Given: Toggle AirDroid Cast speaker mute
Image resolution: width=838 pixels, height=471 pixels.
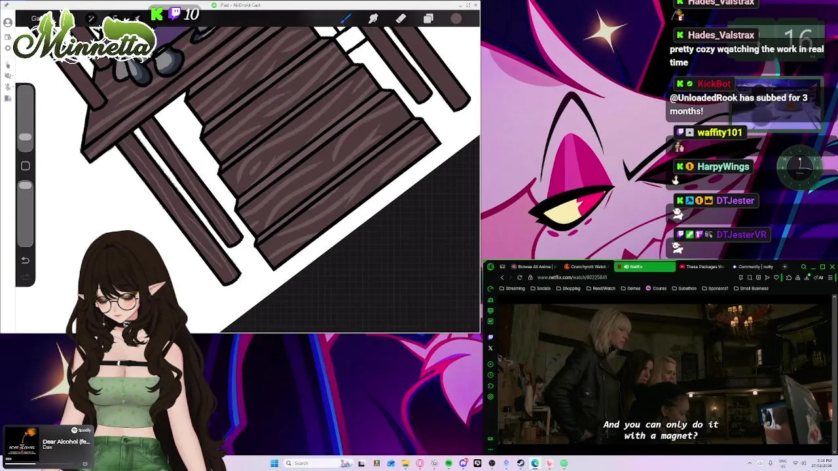Looking at the screenshot, I should point(8,76).
